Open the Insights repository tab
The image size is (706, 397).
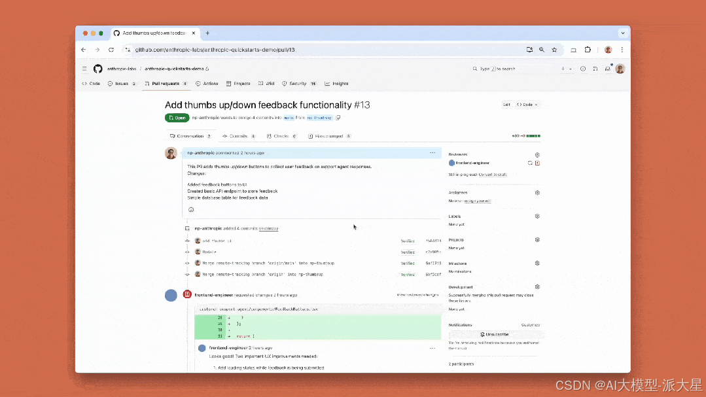(337, 84)
